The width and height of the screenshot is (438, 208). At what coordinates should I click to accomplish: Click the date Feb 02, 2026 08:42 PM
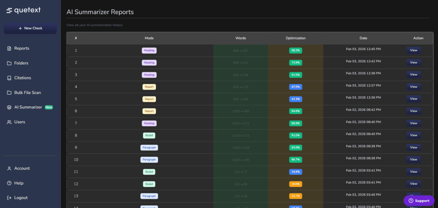(x=363, y=110)
